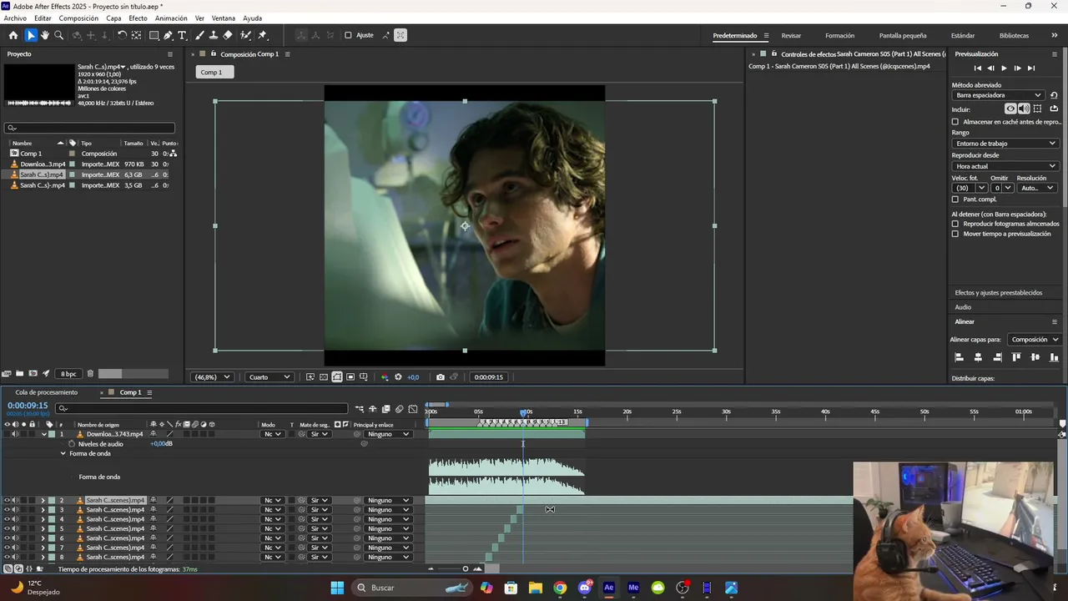Click the label color swatch of layer 2
This screenshot has height=601, width=1068.
click(x=52, y=501)
